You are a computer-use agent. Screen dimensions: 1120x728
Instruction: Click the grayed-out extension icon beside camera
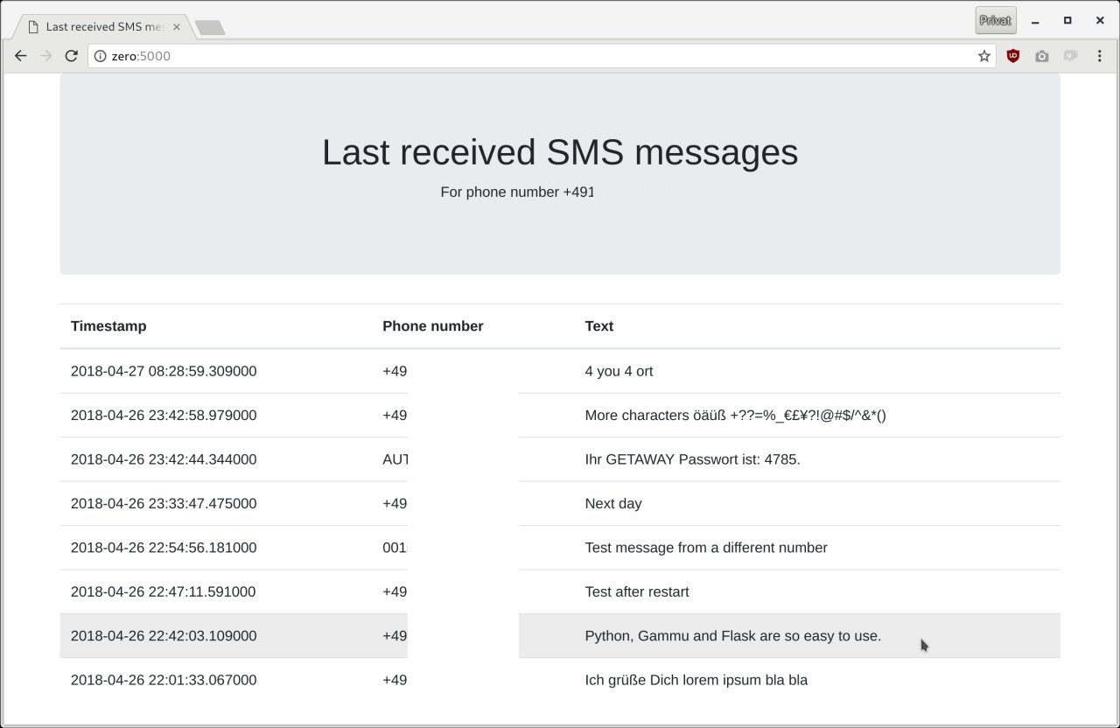pos(1070,56)
